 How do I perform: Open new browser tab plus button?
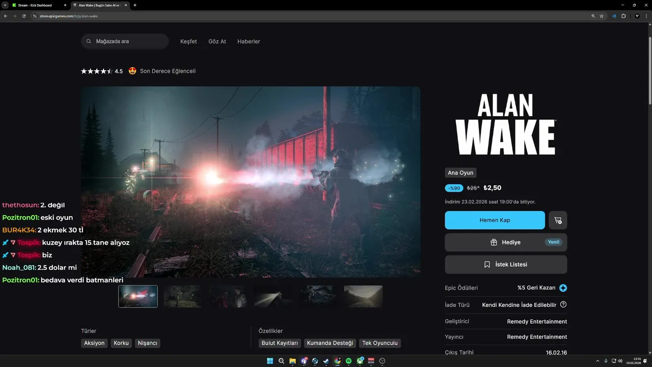click(x=135, y=5)
